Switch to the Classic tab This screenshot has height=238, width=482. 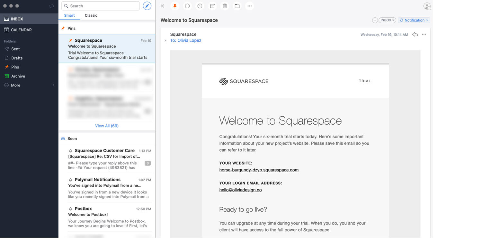tap(91, 15)
